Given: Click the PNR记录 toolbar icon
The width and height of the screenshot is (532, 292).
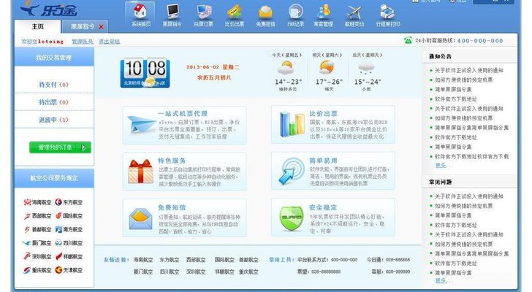Looking at the screenshot, I should pos(295,15).
